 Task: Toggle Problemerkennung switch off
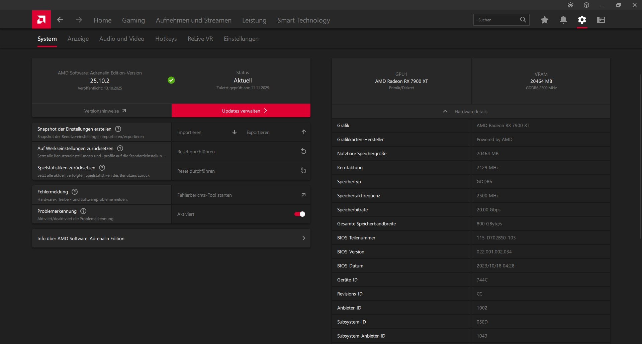pos(300,214)
